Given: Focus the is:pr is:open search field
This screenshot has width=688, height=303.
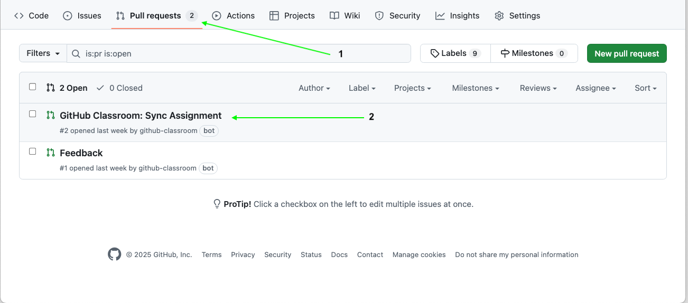Looking at the screenshot, I should pyautogui.click(x=239, y=53).
